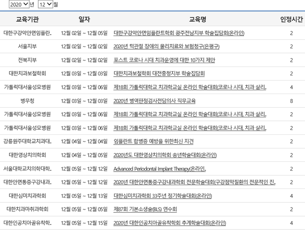Select the 대한치과마취과학회 institution cell
This screenshot has height=230, width=305.
click(x=28, y=209)
